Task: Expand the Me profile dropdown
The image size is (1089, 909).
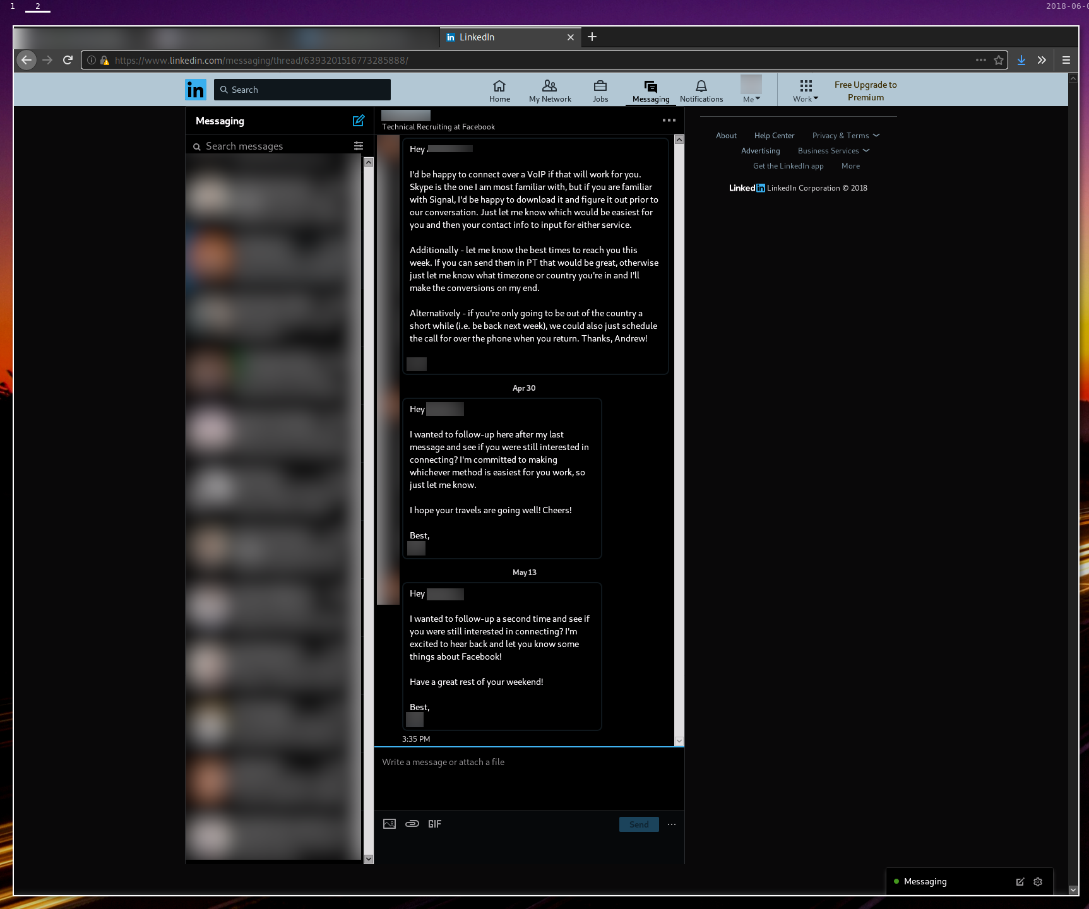Action: tap(751, 99)
